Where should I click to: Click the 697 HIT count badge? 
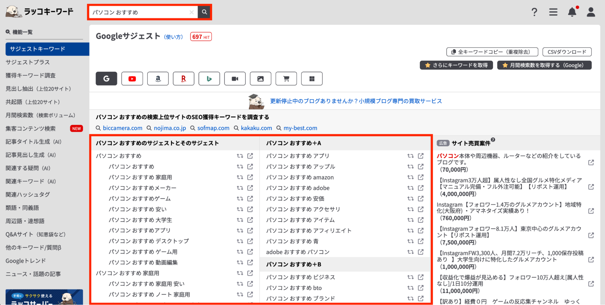tap(201, 37)
